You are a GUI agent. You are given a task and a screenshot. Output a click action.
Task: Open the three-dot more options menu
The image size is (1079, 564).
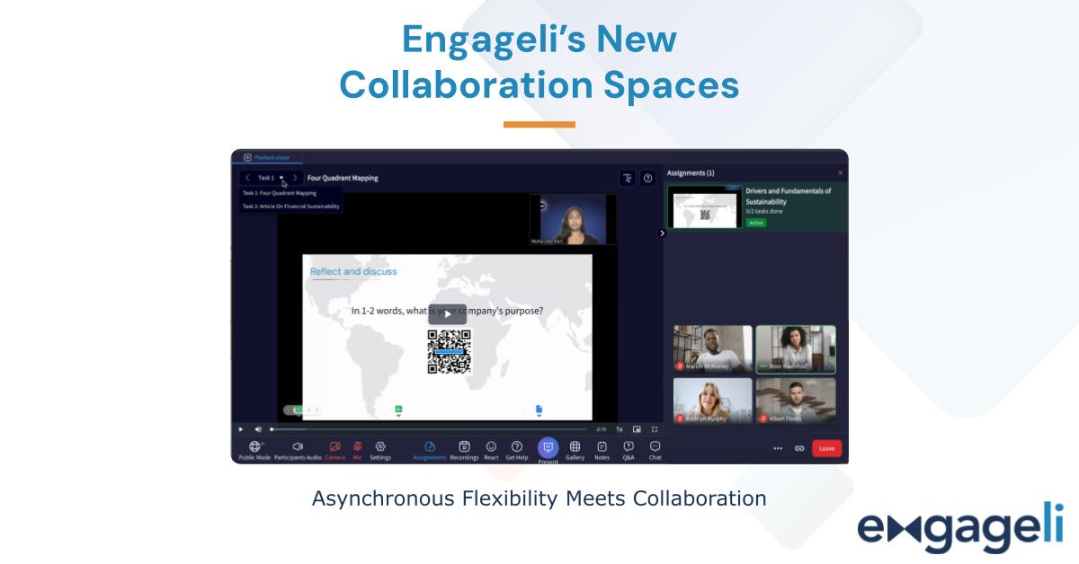(x=778, y=448)
